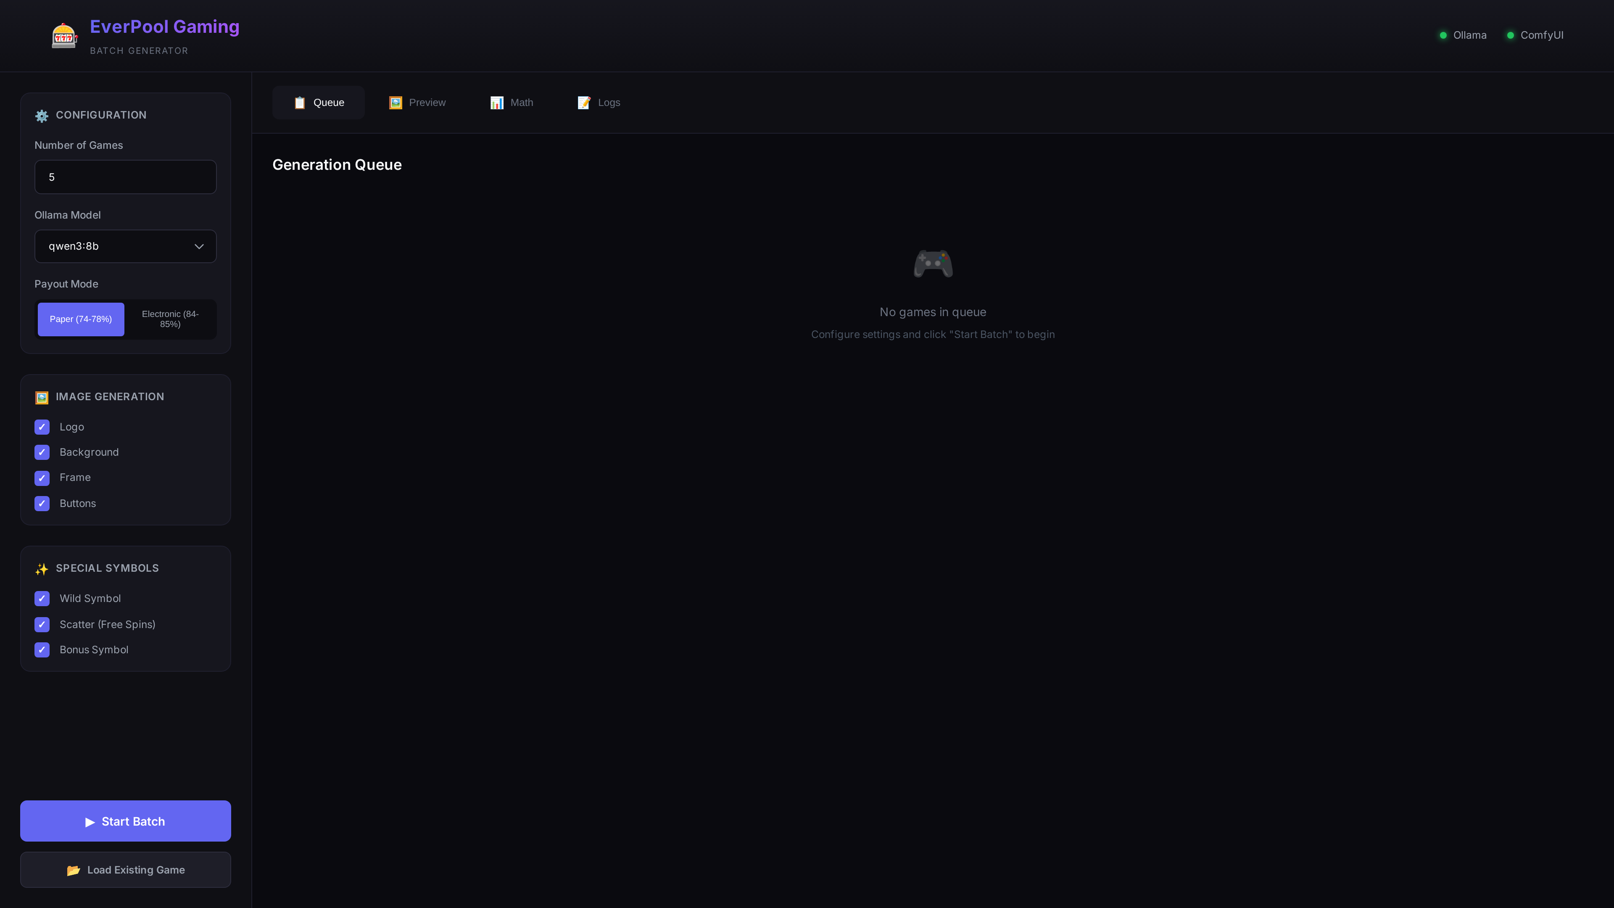Click the Image Generation picture icon
This screenshot has height=908, width=1614.
(41, 397)
